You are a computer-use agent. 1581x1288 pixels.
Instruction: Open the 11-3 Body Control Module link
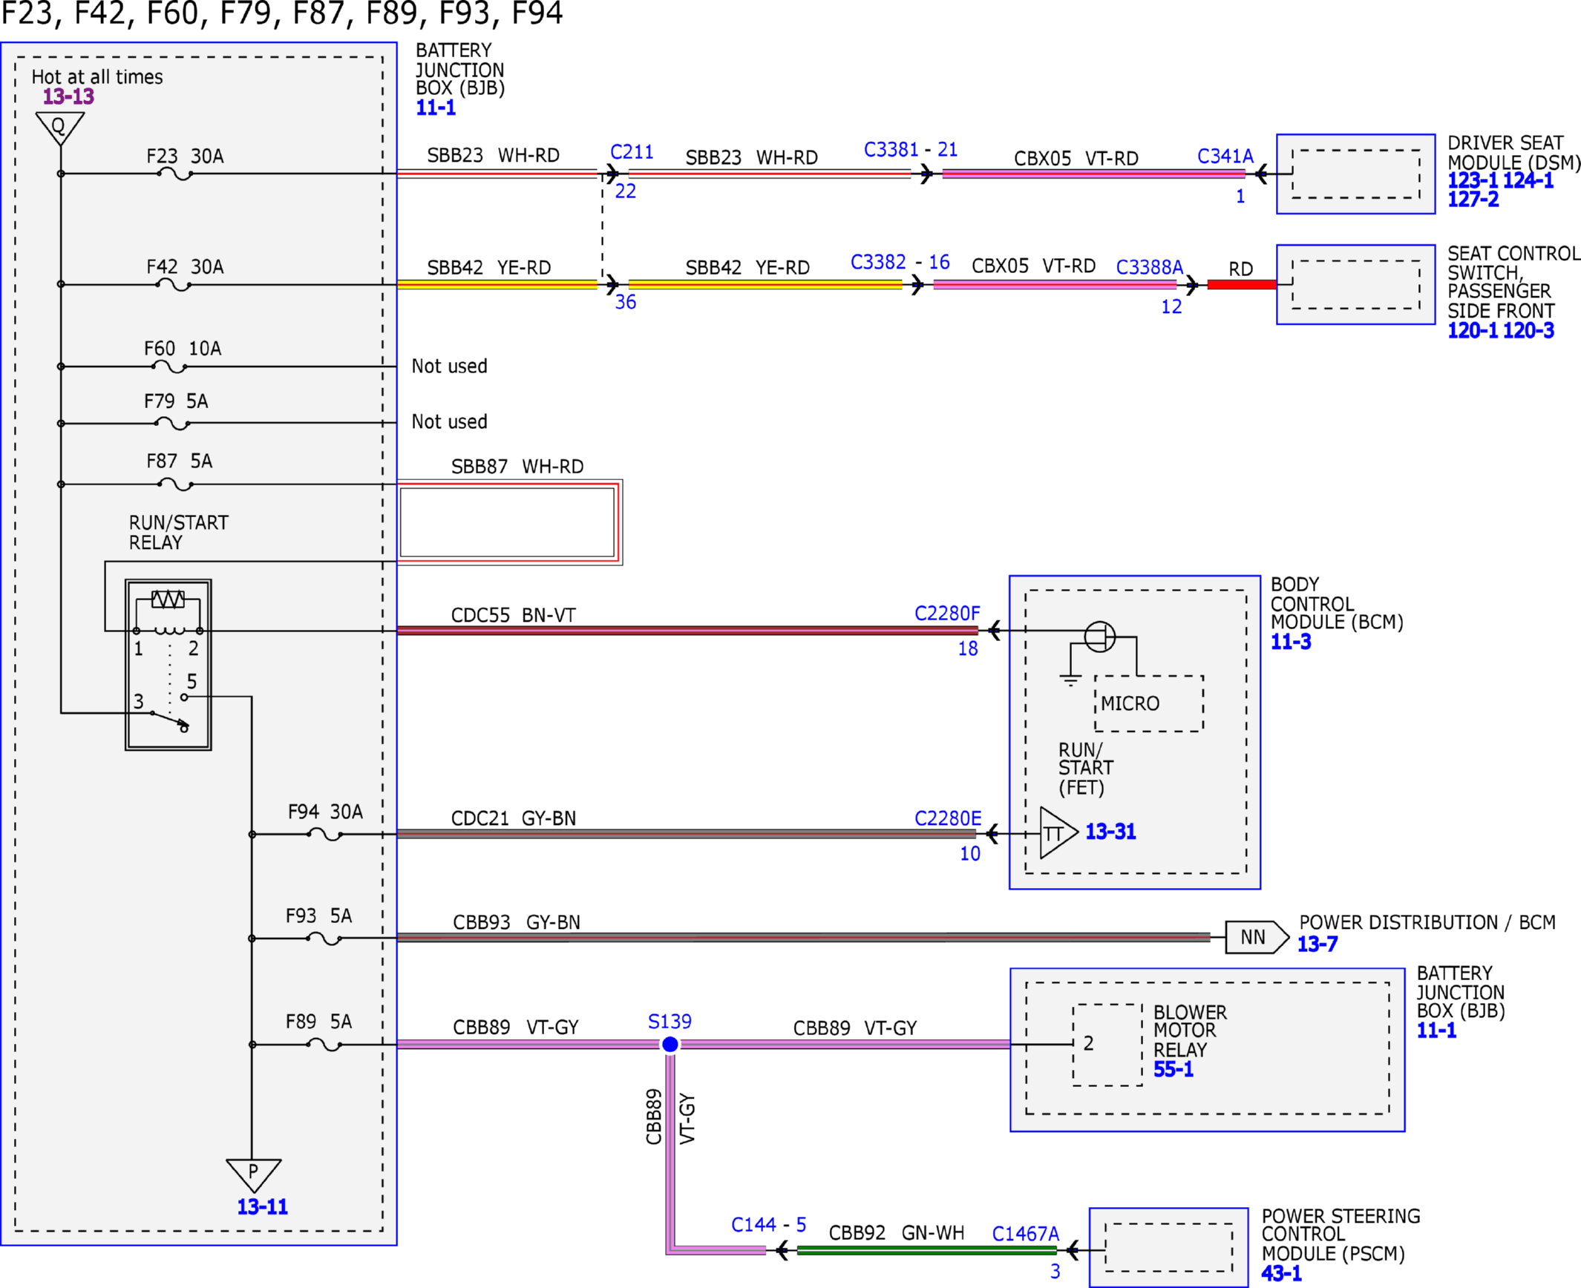point(1291,642)
